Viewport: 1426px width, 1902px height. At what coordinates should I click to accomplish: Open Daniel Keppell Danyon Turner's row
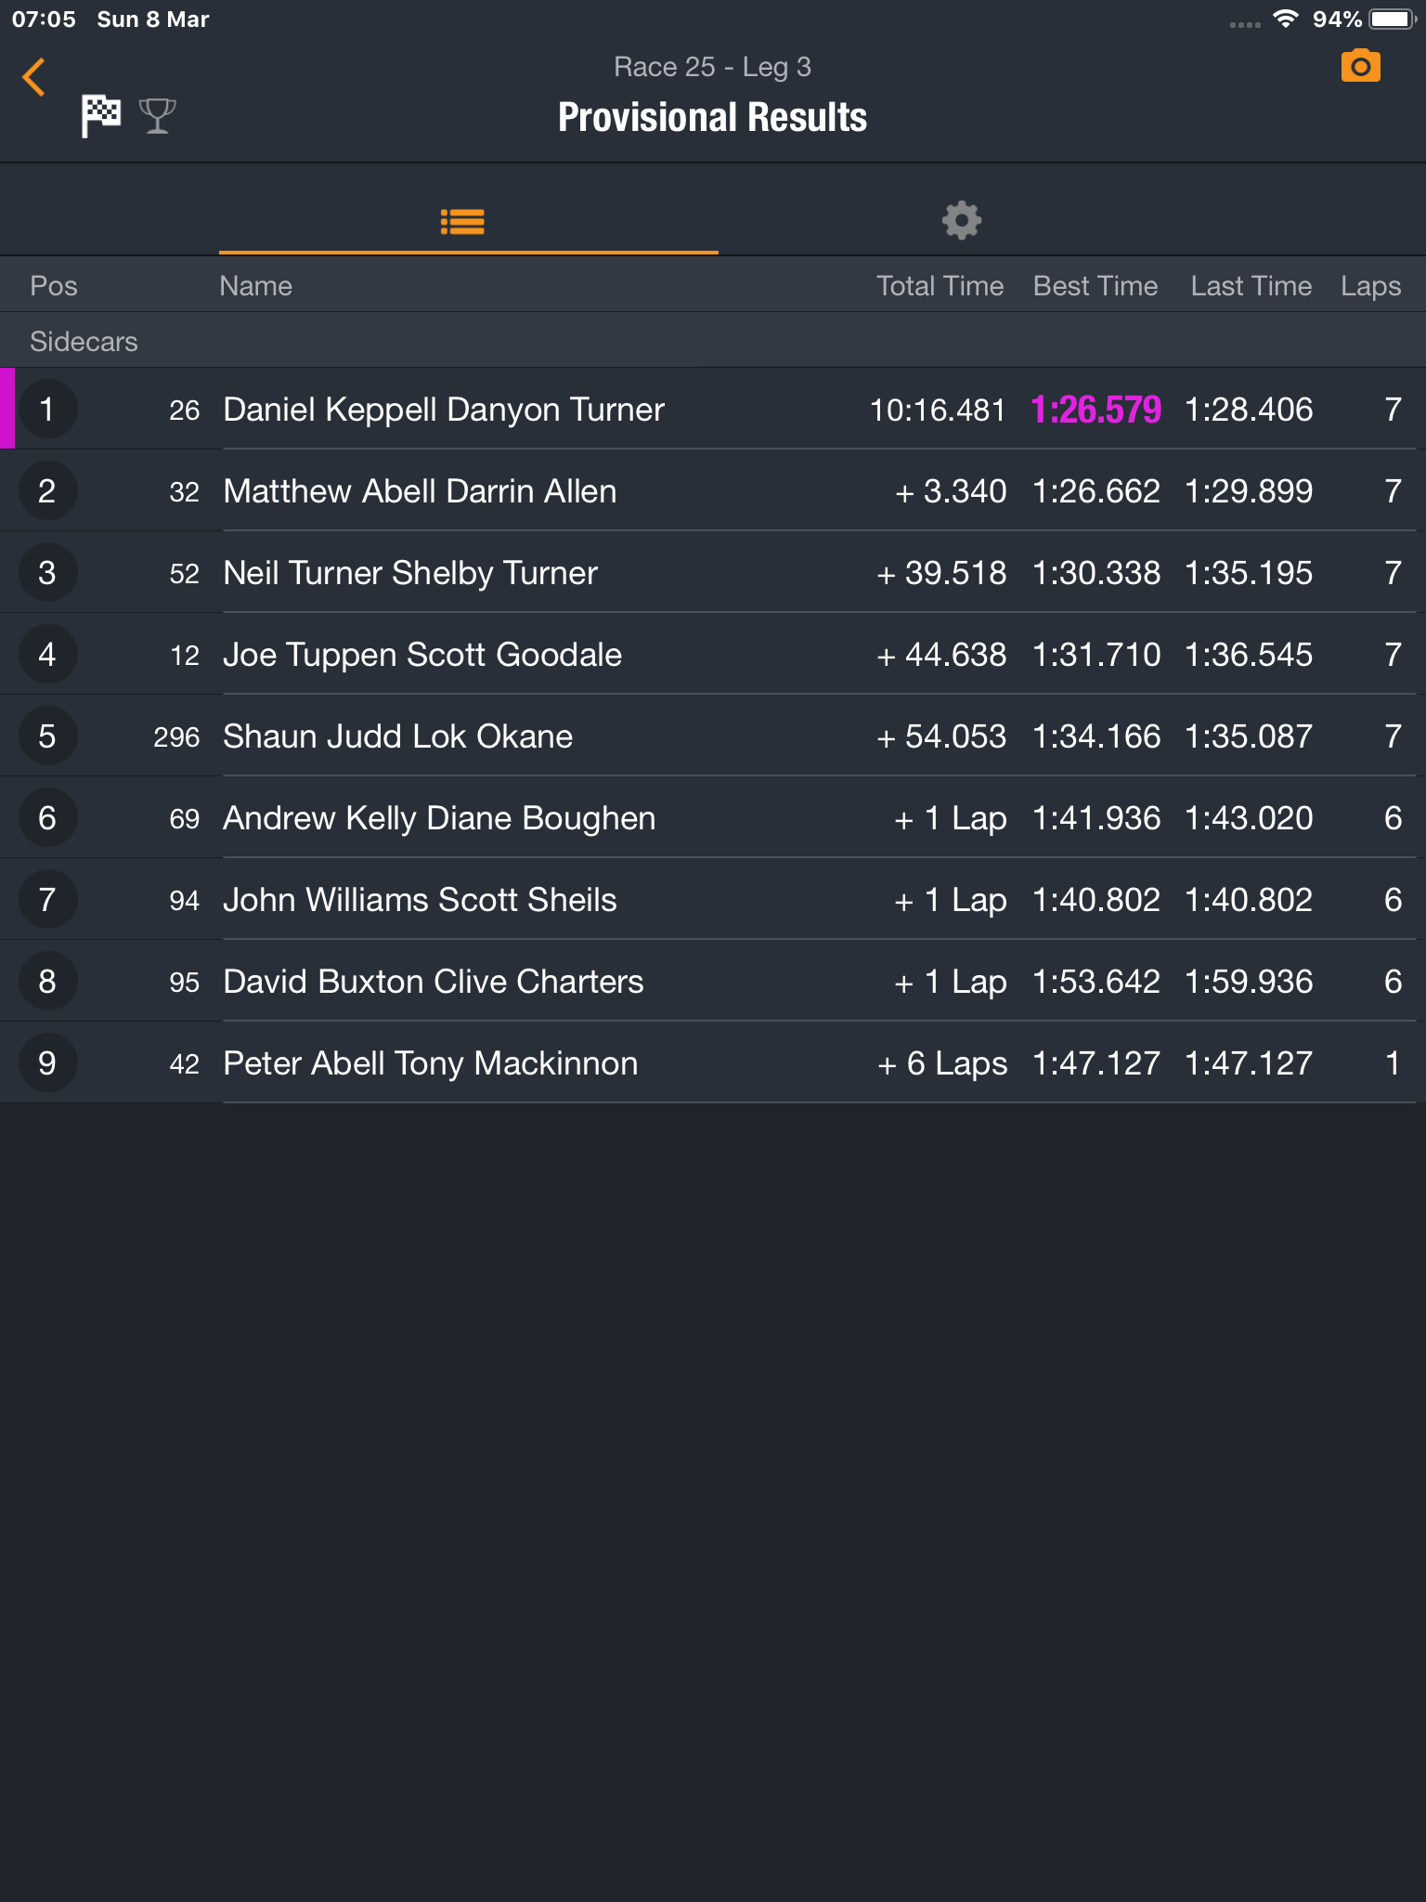click(713, 409)
